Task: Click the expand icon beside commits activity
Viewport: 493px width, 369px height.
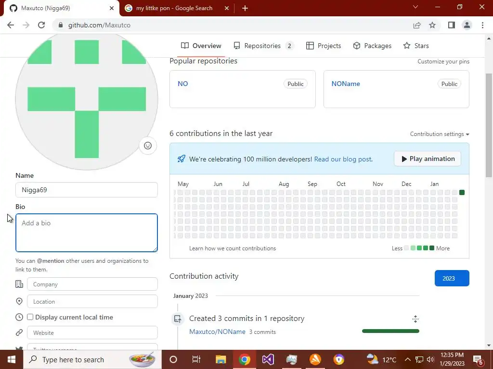Action: click(x=415, y=319)
